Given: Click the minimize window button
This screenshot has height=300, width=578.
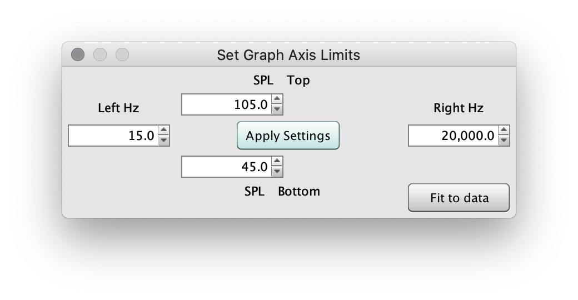Looking at the screenshot, I should coord(100,54).
